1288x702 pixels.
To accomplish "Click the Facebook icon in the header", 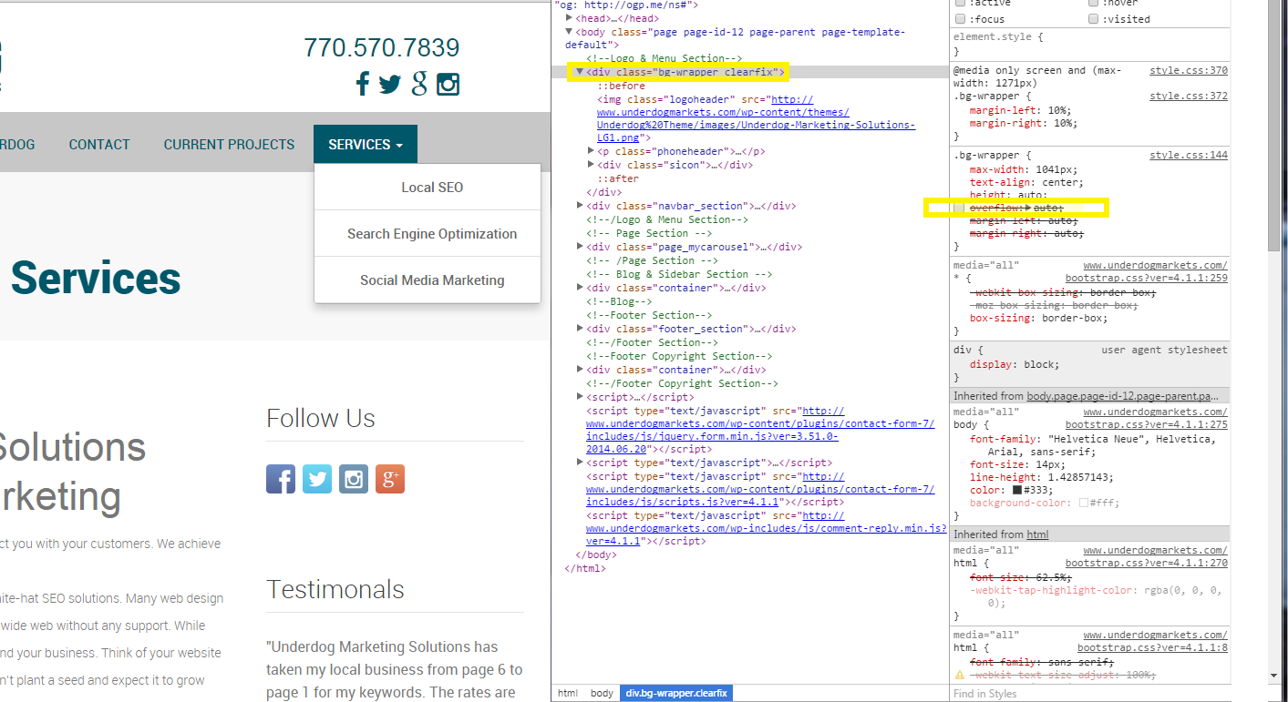I will (x=362, y=85).
